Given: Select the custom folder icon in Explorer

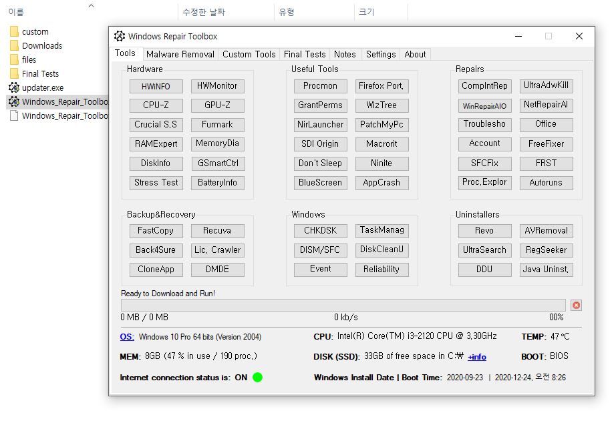Looking at the screenshot, I should [x=14, y=31].
